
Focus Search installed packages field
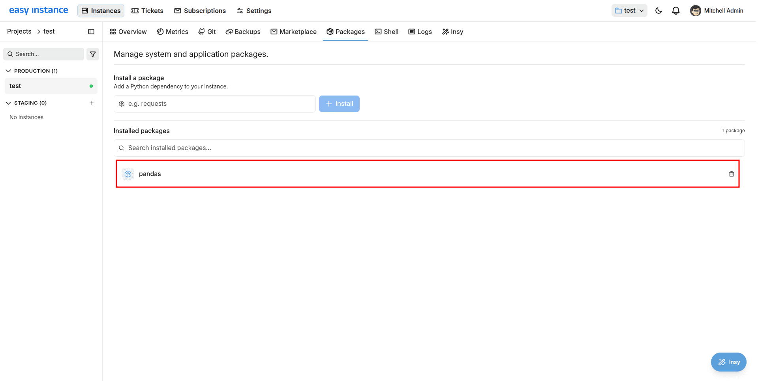(x=429, y=148)
